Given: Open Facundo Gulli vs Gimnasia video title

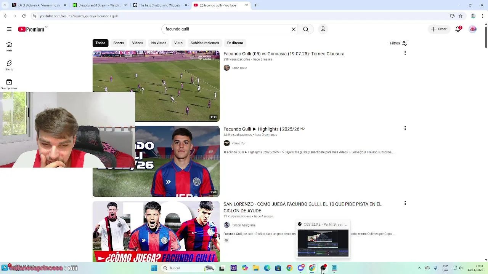Looking at the screenshot, I should pyautogui.click(x=284, y=54).
